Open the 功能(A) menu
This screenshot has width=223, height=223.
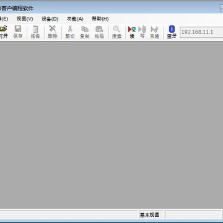tap(75, 19)
